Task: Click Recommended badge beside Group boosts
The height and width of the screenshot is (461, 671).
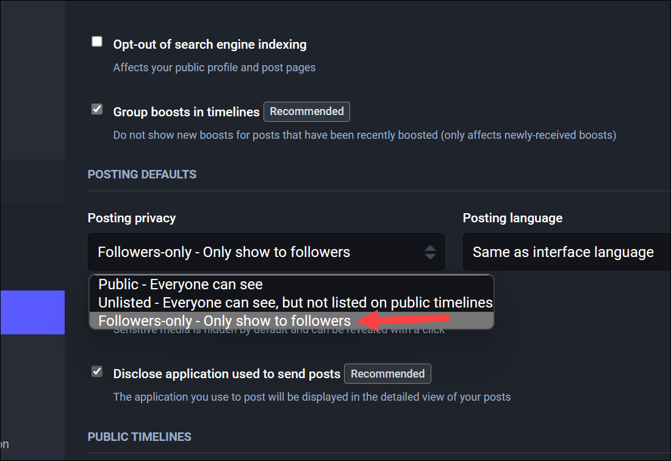Action: [x=307, y=111]
